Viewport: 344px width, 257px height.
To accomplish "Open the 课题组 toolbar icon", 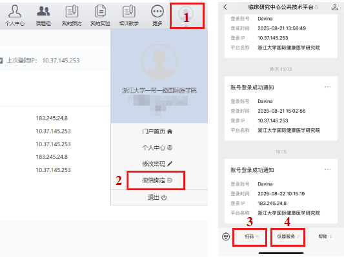I will click(x=43, y=15).
